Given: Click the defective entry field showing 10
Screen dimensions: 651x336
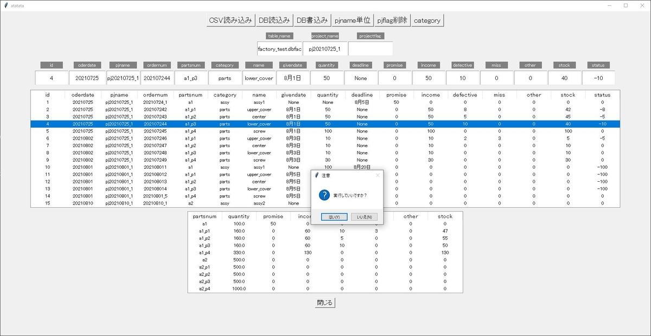Looking at the screenshot, I should (x=463, y=78).
